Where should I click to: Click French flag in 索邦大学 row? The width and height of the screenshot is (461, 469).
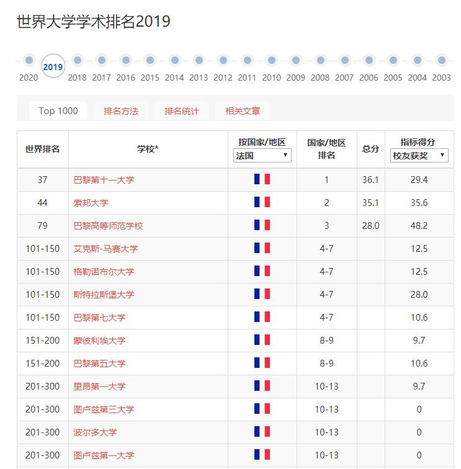pos(262,202)
